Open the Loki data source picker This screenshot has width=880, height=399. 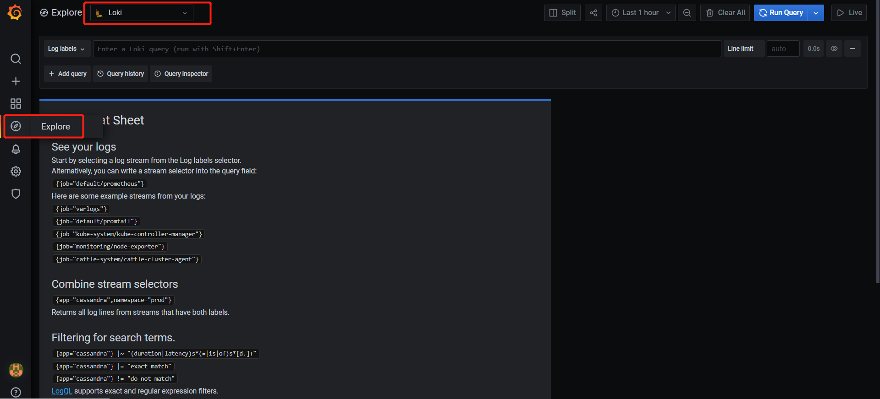(142, 13)
